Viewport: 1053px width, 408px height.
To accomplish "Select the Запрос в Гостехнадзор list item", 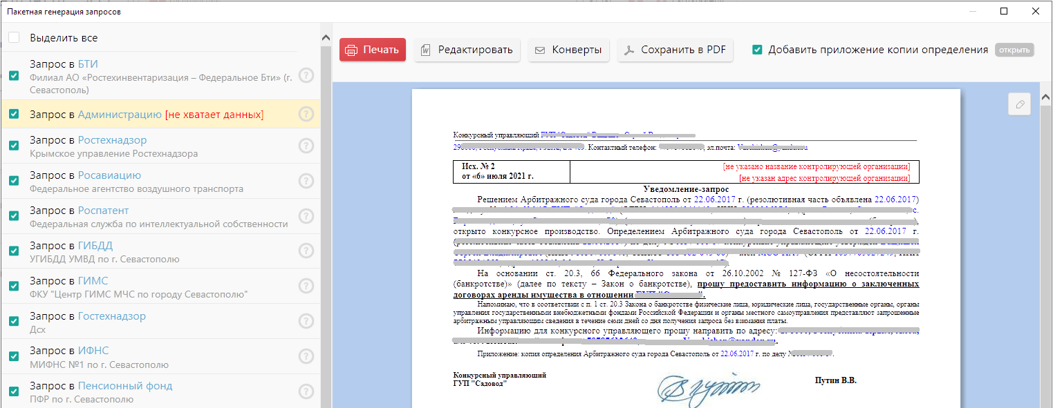I will click(138, 322).
